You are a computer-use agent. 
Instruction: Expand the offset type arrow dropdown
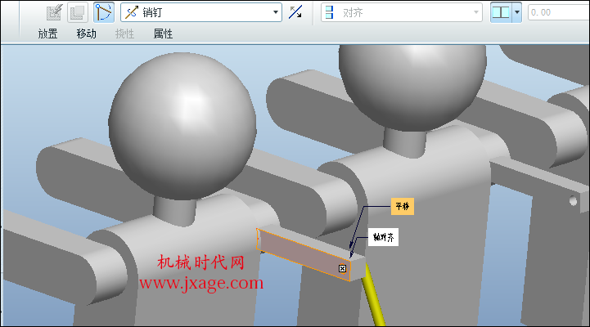pos(517,12)
